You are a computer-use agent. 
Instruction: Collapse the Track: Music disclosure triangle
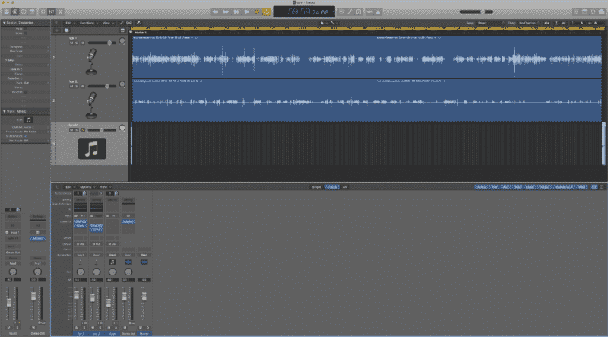[x=5, y=111]
